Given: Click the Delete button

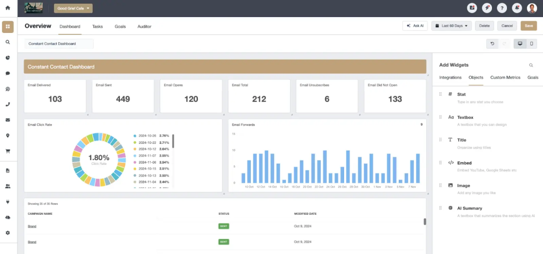Looking at the screenshot, I should click(485, 26).
